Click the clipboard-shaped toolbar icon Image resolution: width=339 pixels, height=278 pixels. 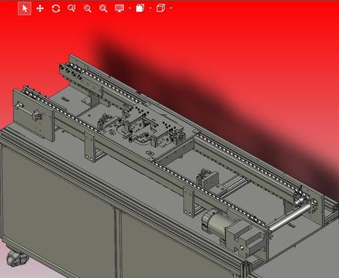pyautogui.click(x=140, y=8)
